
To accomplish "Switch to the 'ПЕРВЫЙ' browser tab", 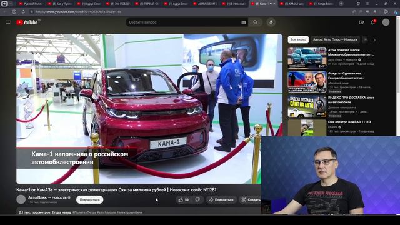I will [x=147, y=4].
